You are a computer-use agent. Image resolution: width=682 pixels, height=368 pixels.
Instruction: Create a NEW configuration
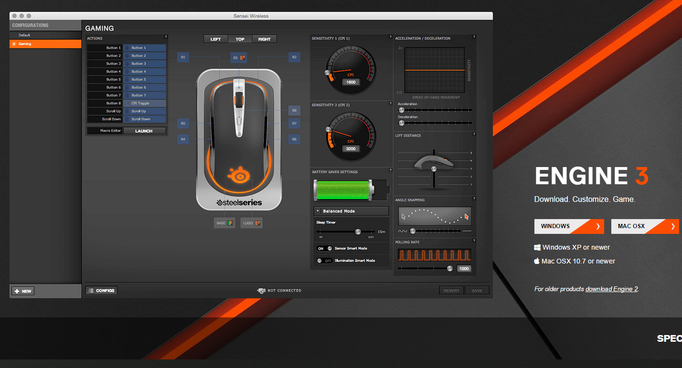[23, 291]
